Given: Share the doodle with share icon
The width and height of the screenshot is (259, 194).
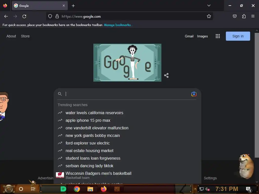Looking at the screenshot, I should tap(166, 75).
